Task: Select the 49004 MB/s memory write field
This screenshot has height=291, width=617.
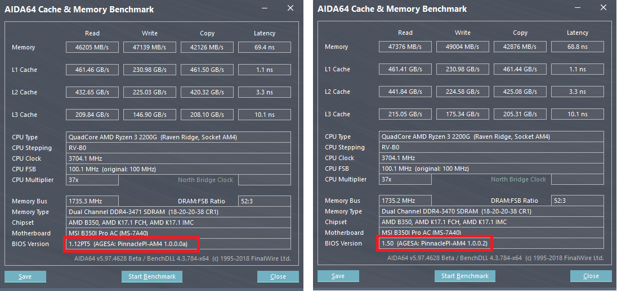Action: [463, 47]
